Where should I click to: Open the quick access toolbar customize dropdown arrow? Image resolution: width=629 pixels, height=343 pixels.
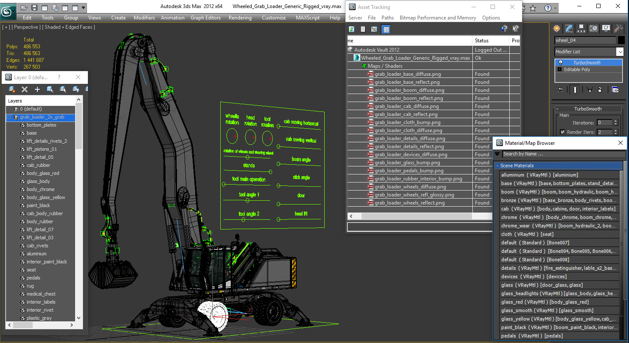click(x=84, y=7)
